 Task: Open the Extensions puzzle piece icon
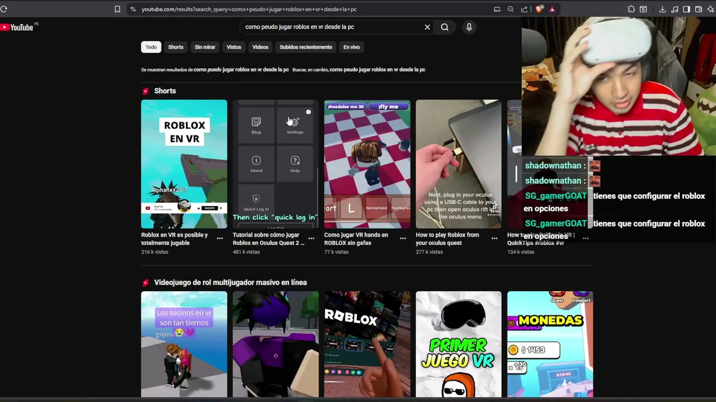pos(631,9)
